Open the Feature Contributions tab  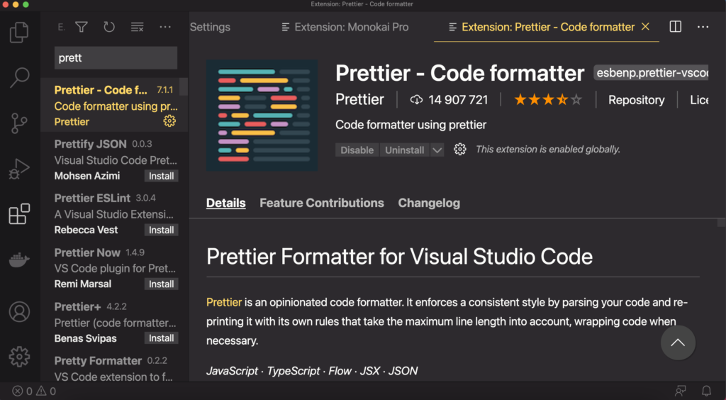[x=322, y=203]
